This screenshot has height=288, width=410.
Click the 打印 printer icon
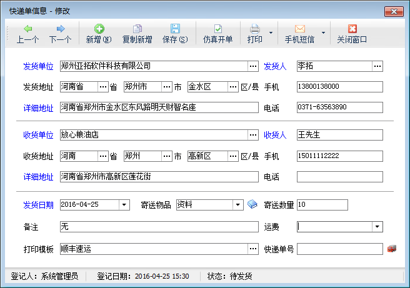tap(255, 29)
